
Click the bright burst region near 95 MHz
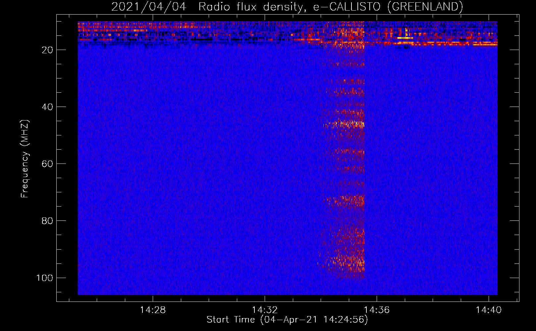pos(346,261)
